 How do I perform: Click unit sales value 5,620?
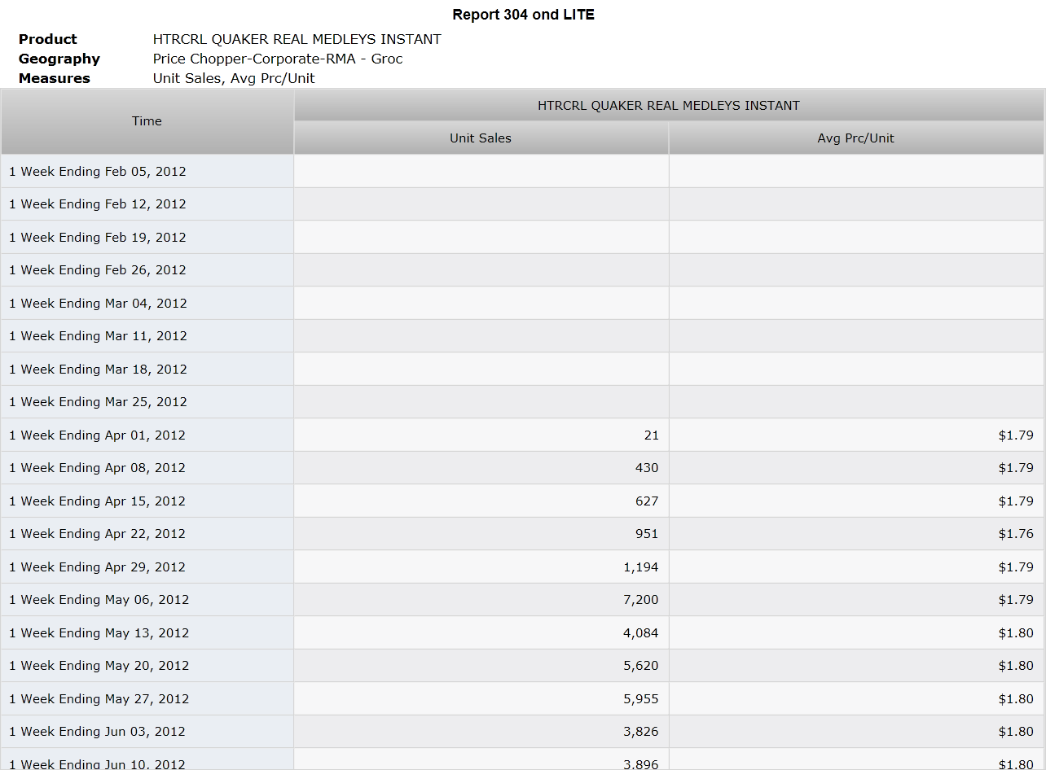[x=641, y=666]
